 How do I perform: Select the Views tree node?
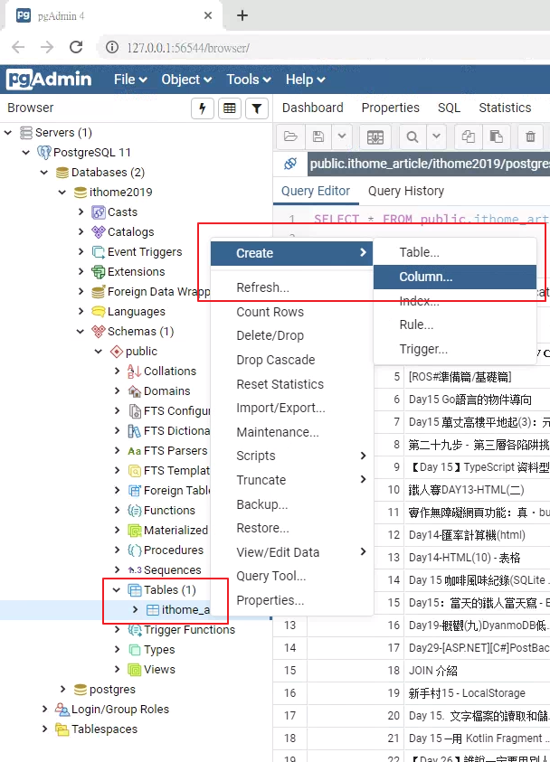click(x=159, y=670)
